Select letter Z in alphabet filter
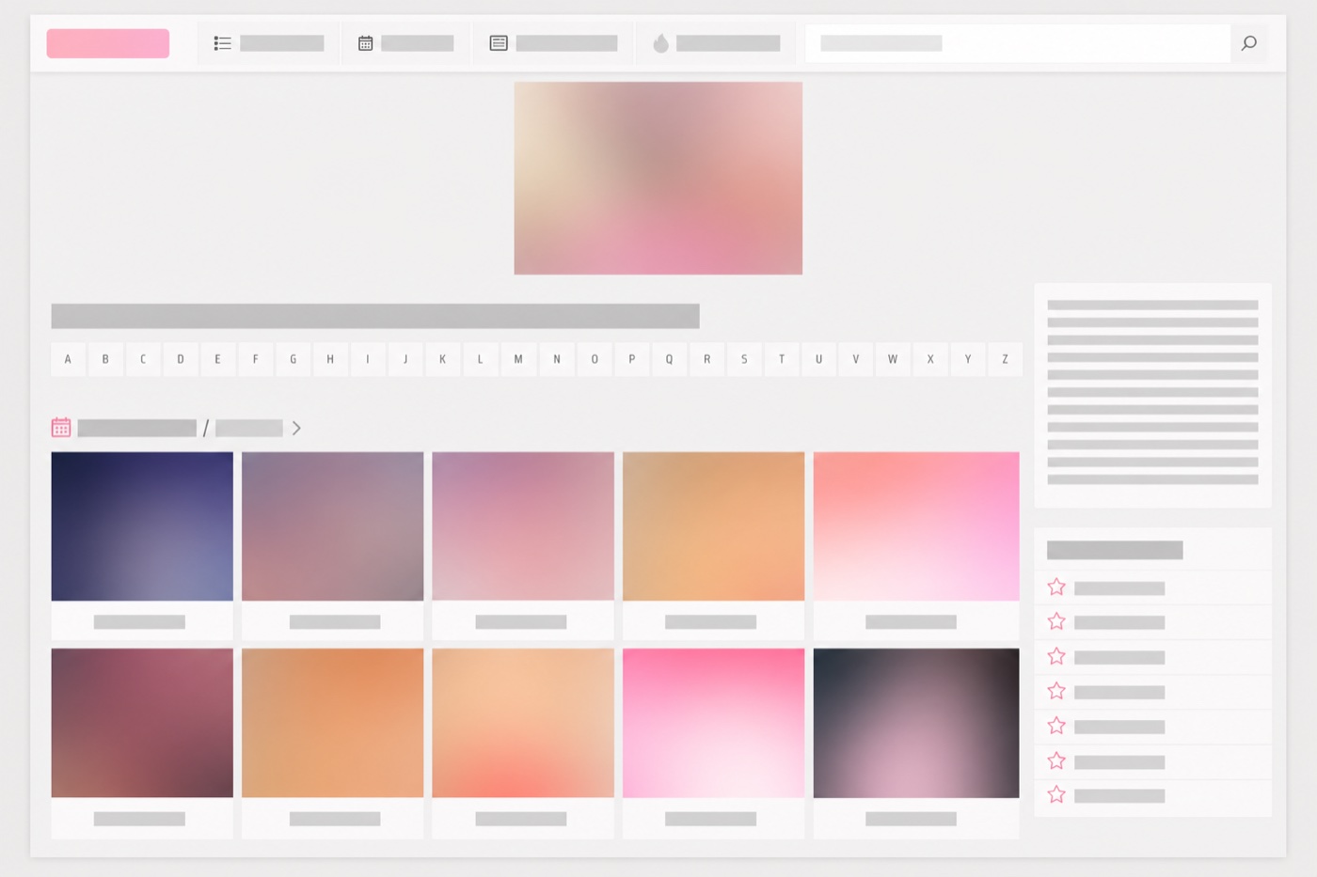Image resolution: width=1317 pixels, height=877 pixels. click(x=1005, y=359)
